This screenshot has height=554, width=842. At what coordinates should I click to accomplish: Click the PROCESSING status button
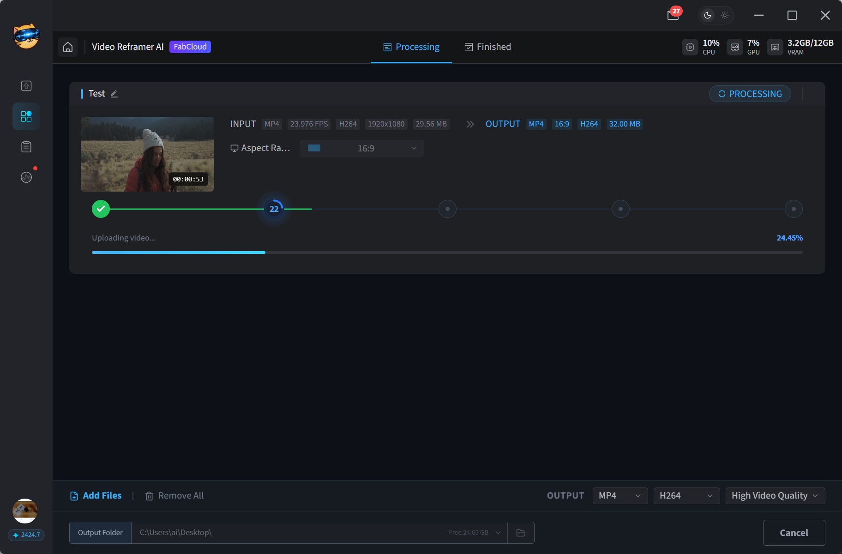coord(750,94)
